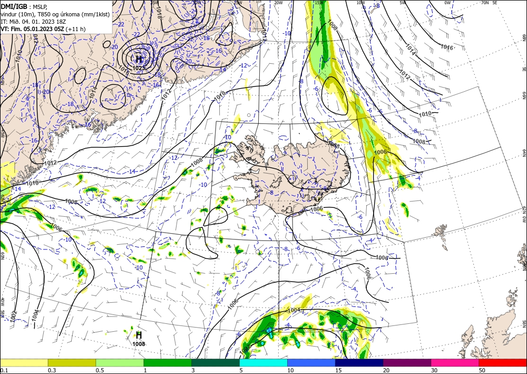Click the 70N 5E corner coordinate label
The width and height of the screenshot is (527, 374).
pyautogui.click(x=489, y=3)
